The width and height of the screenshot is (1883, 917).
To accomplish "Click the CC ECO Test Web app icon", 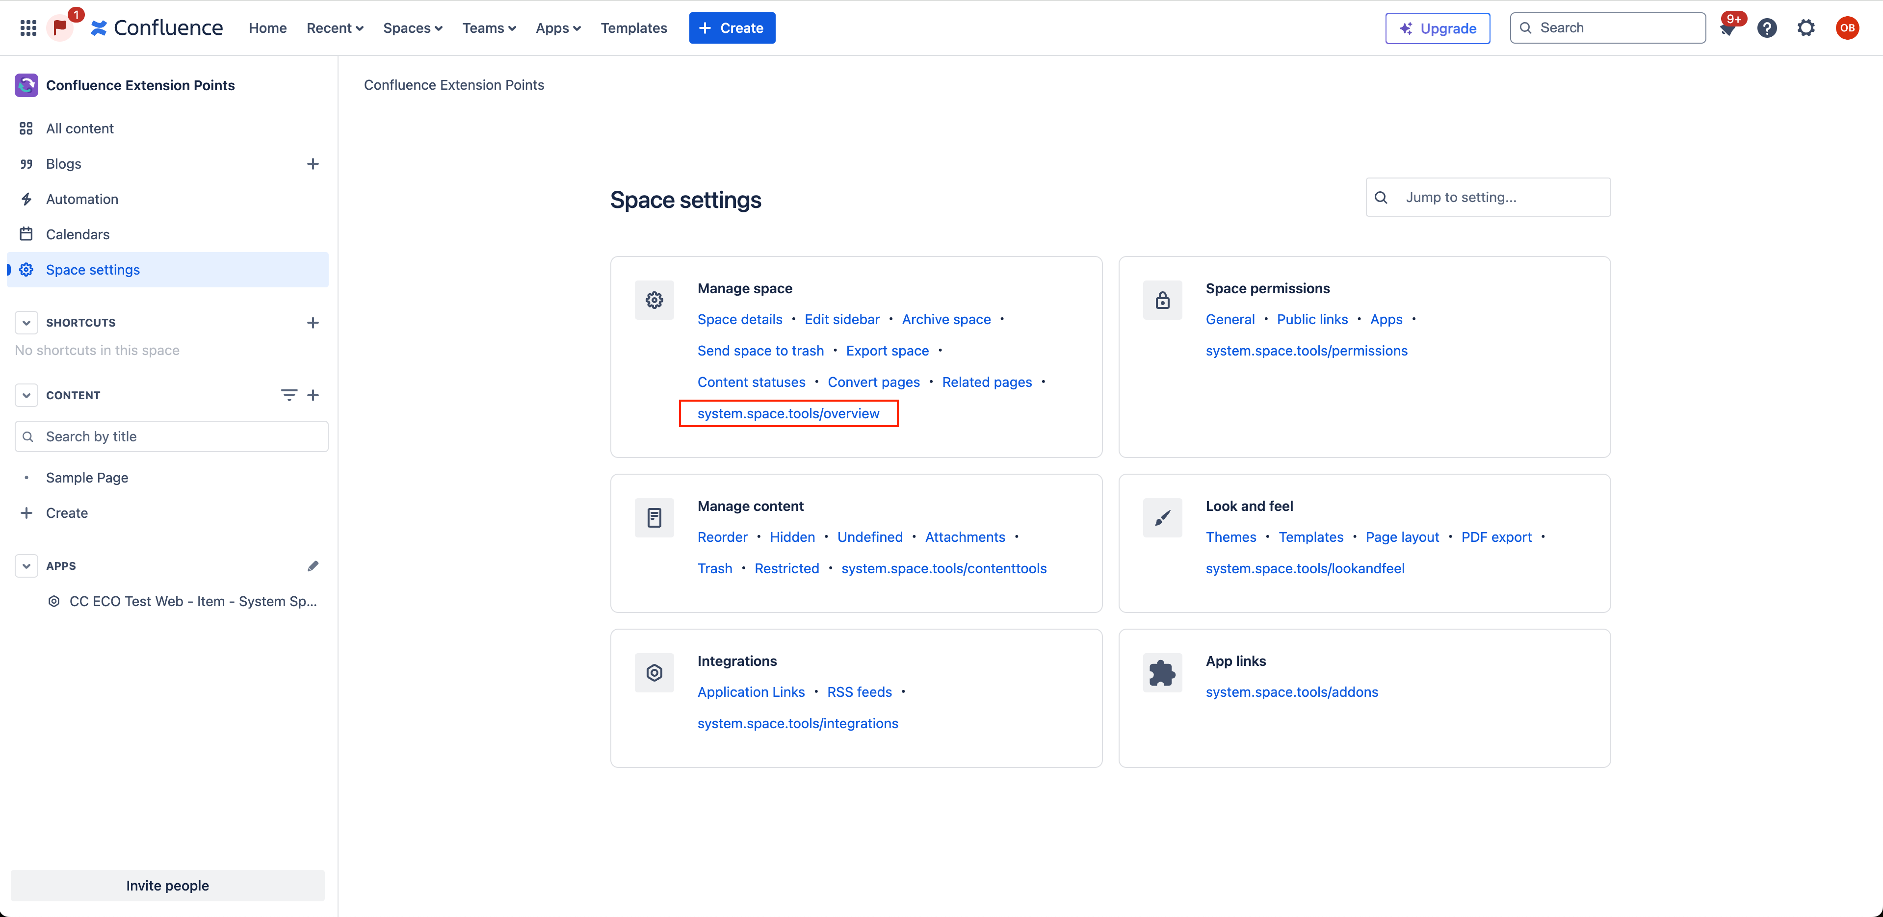I will (x=53, y=601).
